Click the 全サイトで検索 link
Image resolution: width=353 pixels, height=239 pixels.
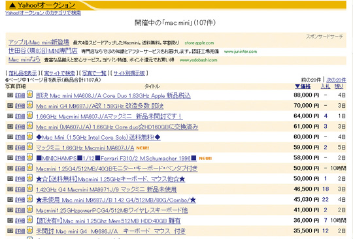[x=59, y=73]
